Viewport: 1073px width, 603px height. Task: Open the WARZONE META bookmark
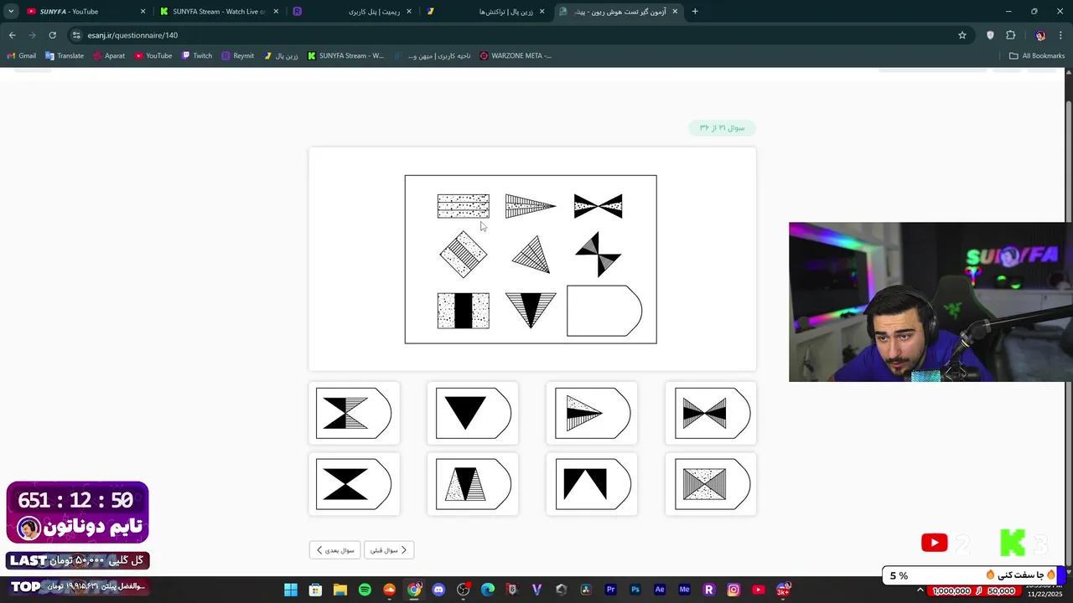tap(516, 56)
